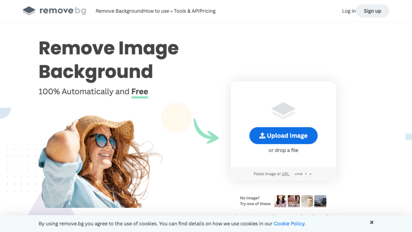Screen dimensions: 412x232
Task: Open the Pricing page
Action: tap(207, 11)
